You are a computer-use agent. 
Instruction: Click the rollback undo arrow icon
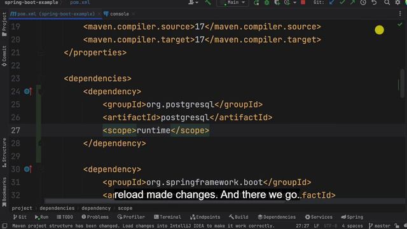pyautogui.click(x=374, y=3)
